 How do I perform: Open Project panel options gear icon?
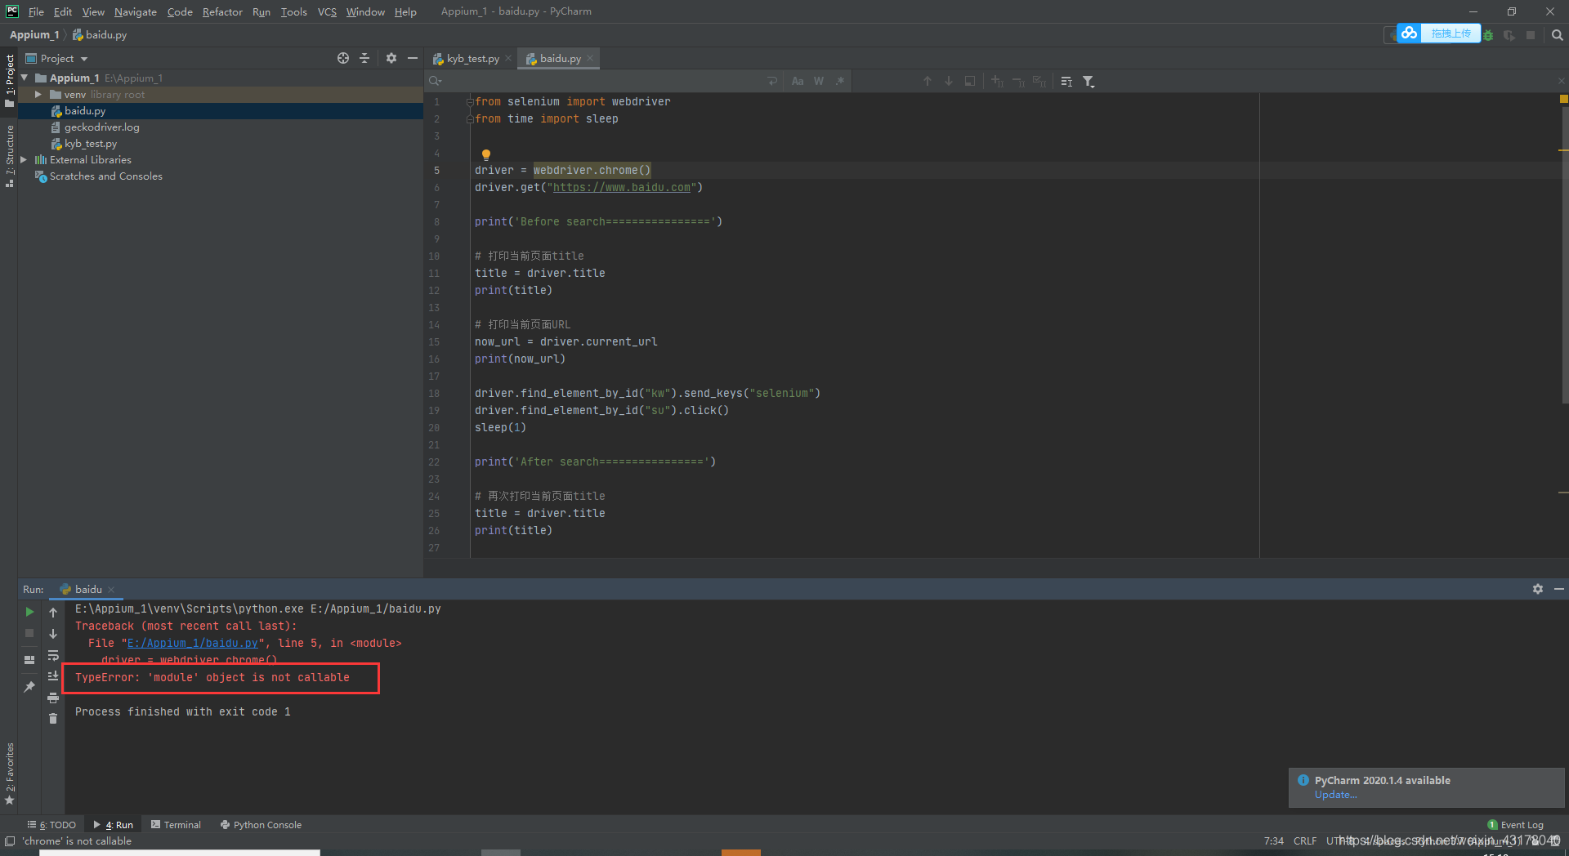tap(391, 58)
